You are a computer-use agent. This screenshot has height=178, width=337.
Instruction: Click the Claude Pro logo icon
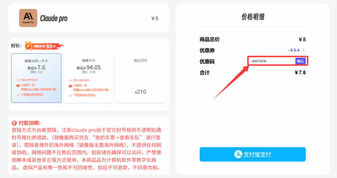point(28,18)
